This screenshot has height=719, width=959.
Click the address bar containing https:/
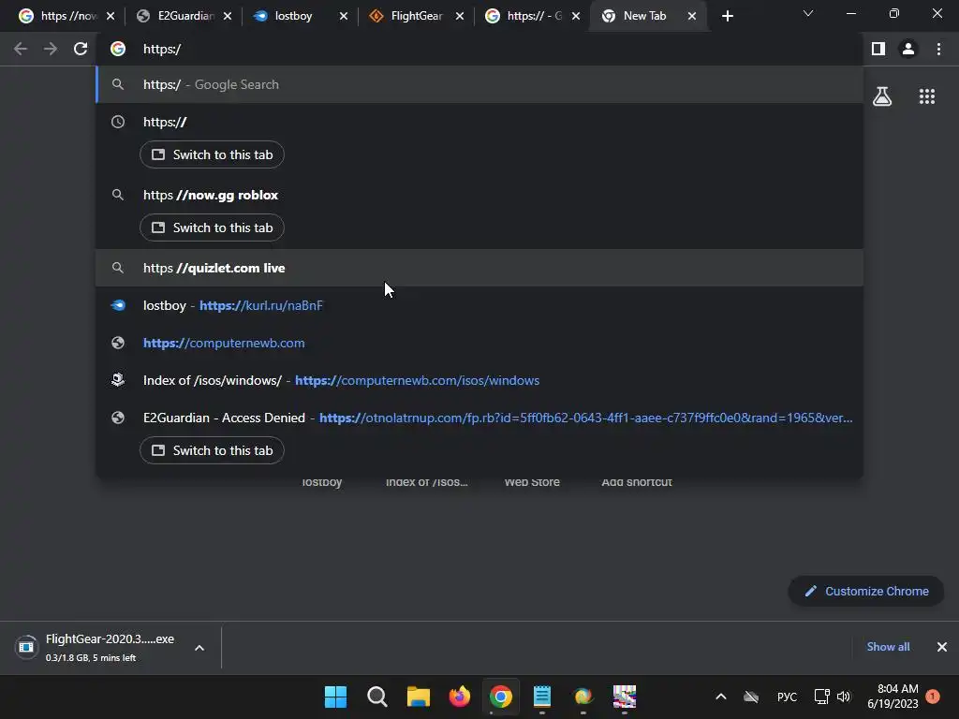(x=479, y=49)
